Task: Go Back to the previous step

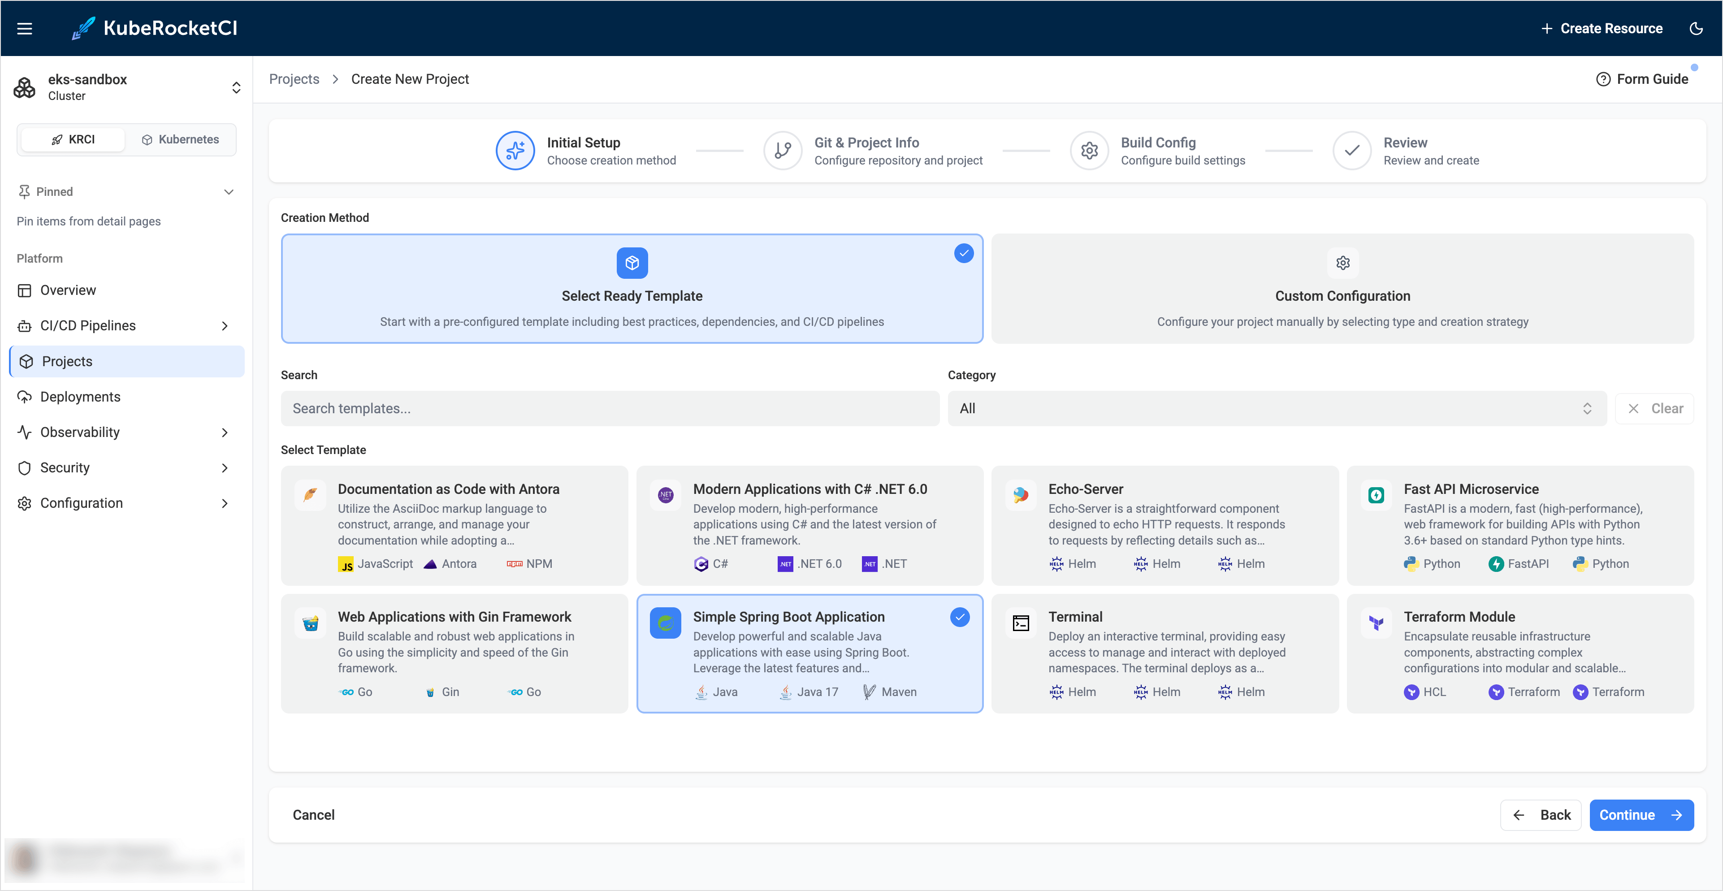Action: (x=1541, y=815)
